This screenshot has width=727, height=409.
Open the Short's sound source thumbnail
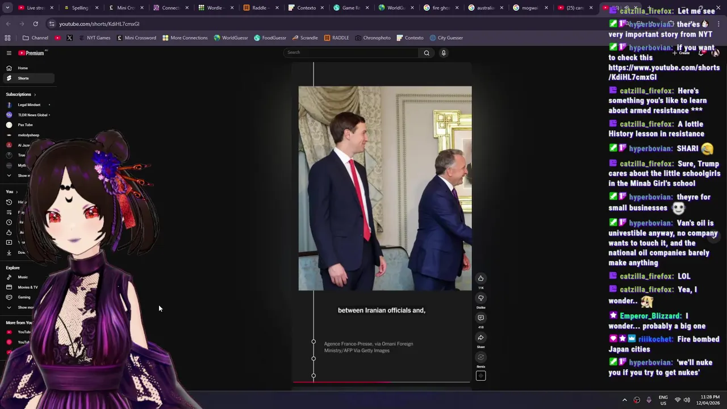[481, 375]
